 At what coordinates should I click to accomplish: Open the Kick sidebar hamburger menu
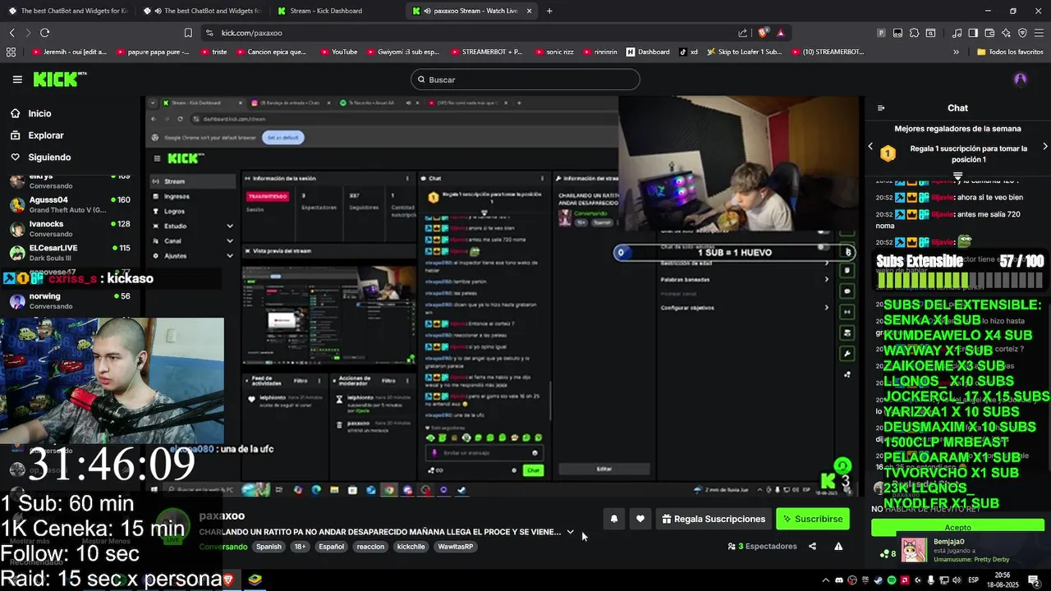coord(17,80)
